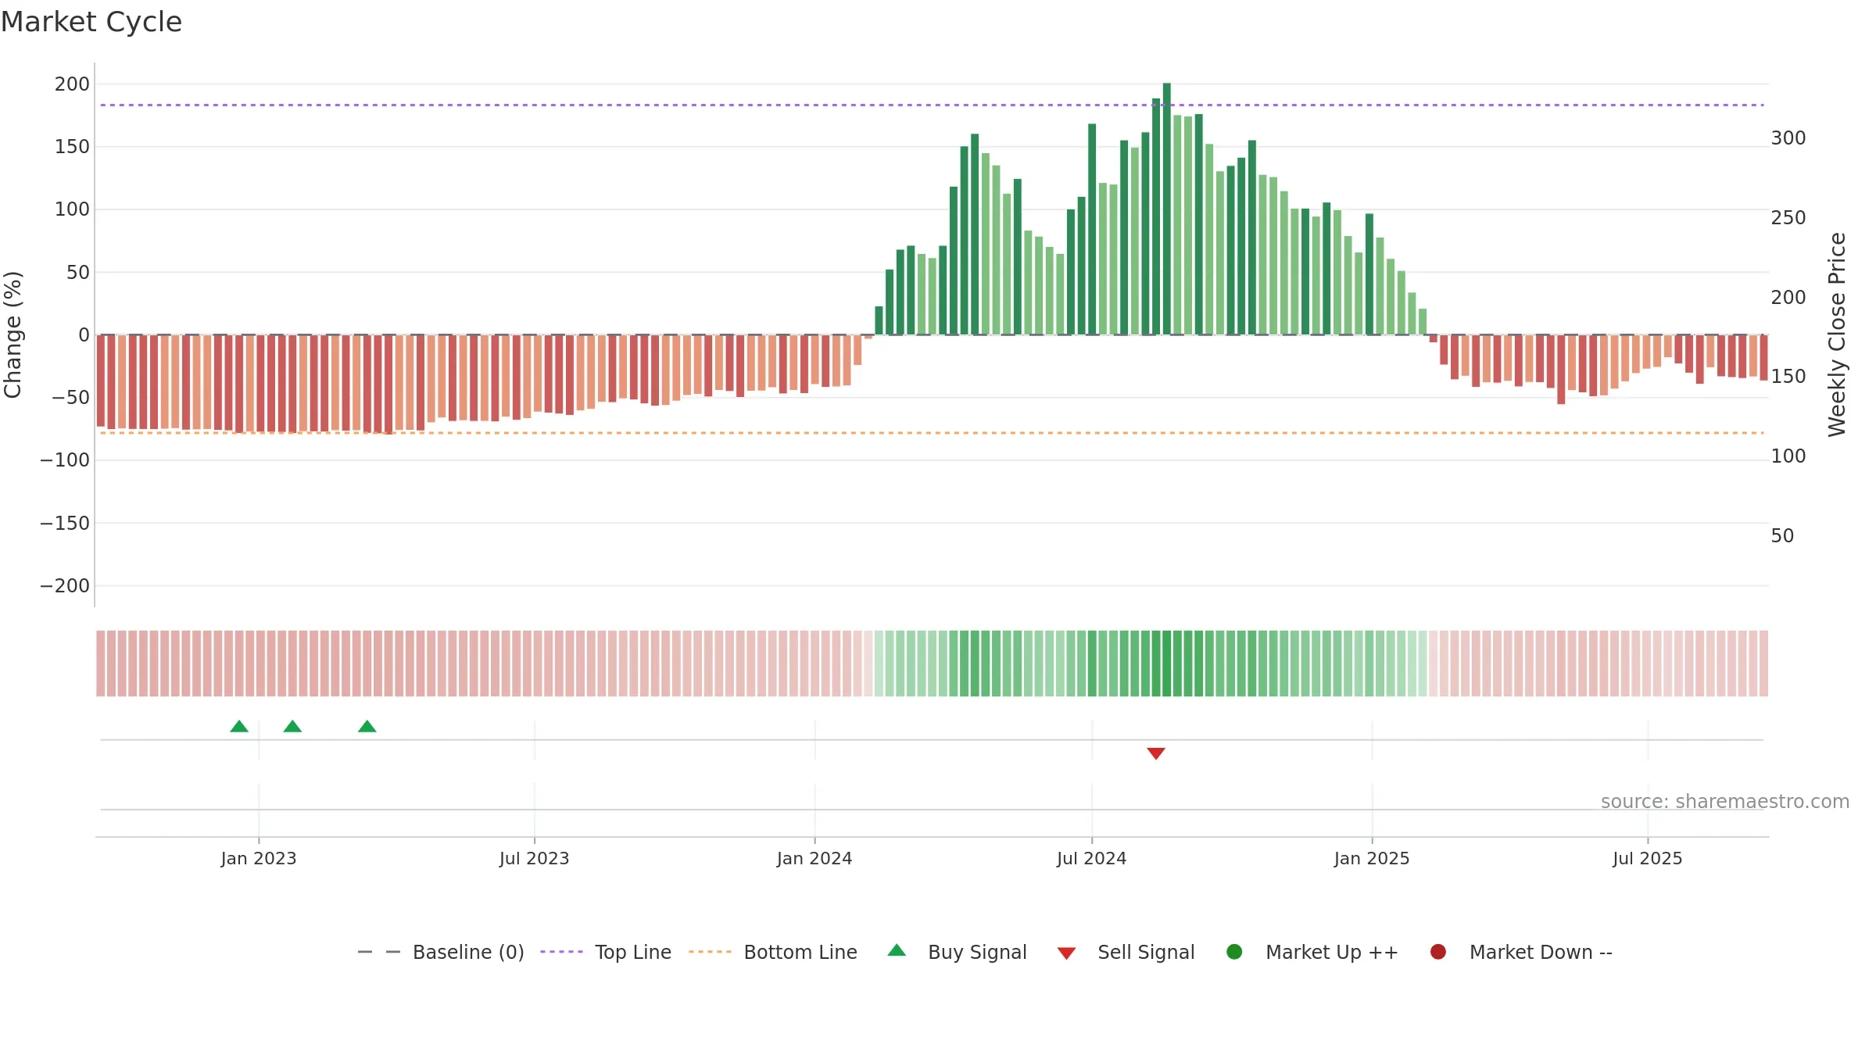Toggle the Market Down -- legend entry

1521,952
